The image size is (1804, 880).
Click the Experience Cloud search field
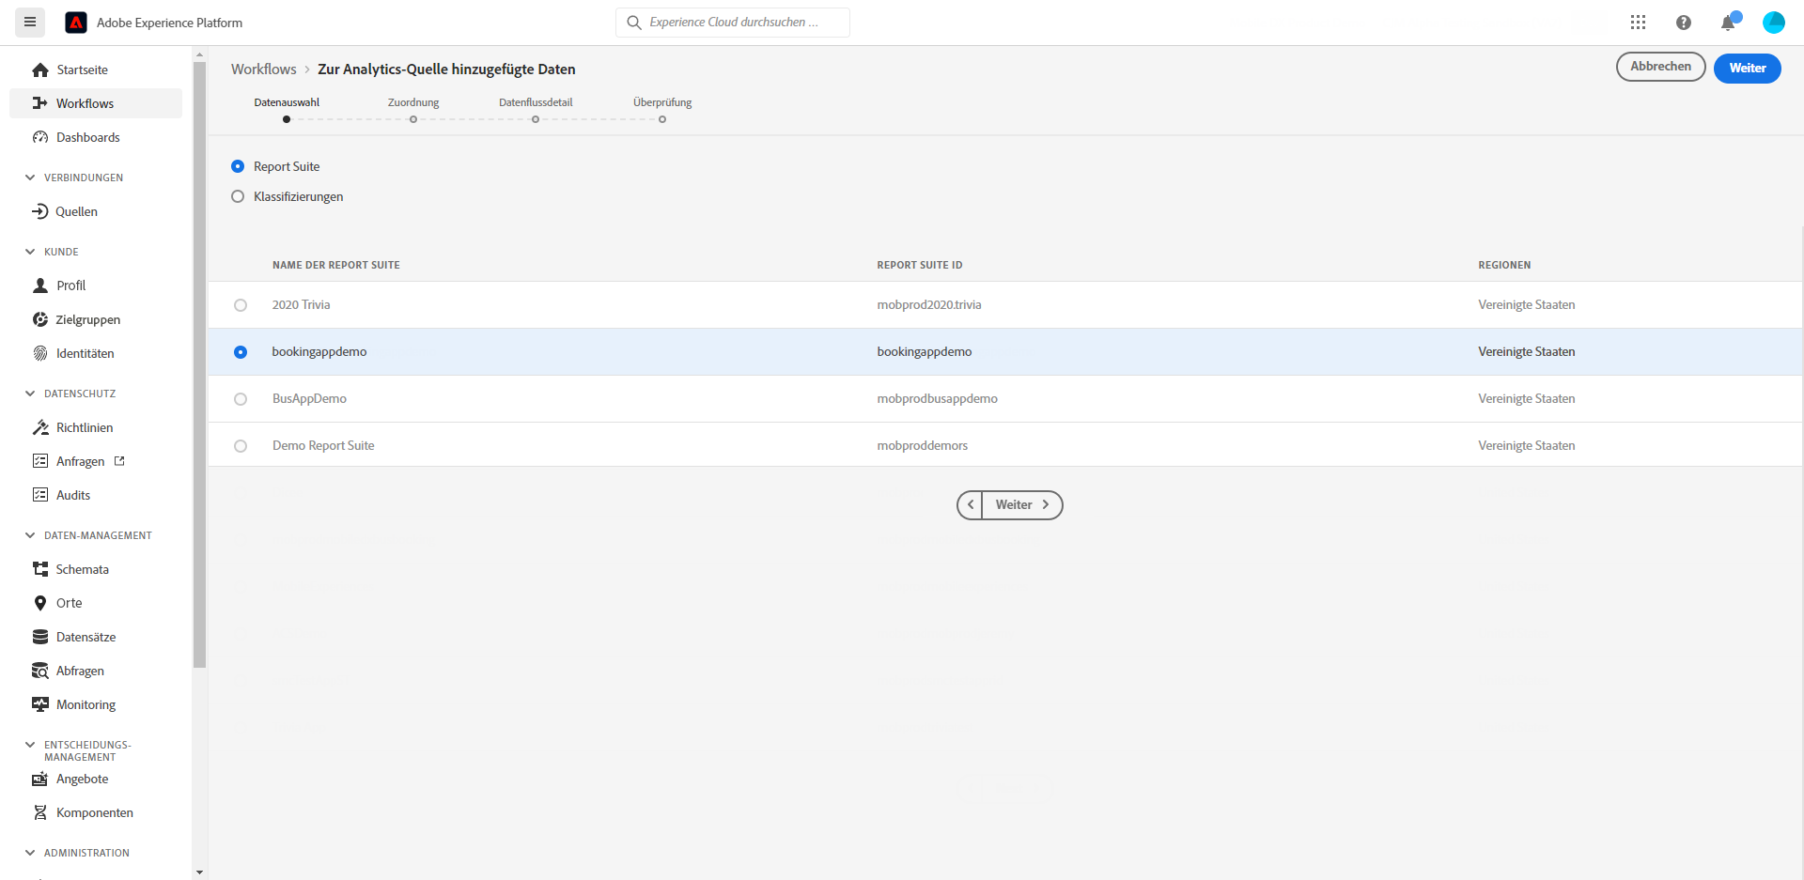click(733, 23)
